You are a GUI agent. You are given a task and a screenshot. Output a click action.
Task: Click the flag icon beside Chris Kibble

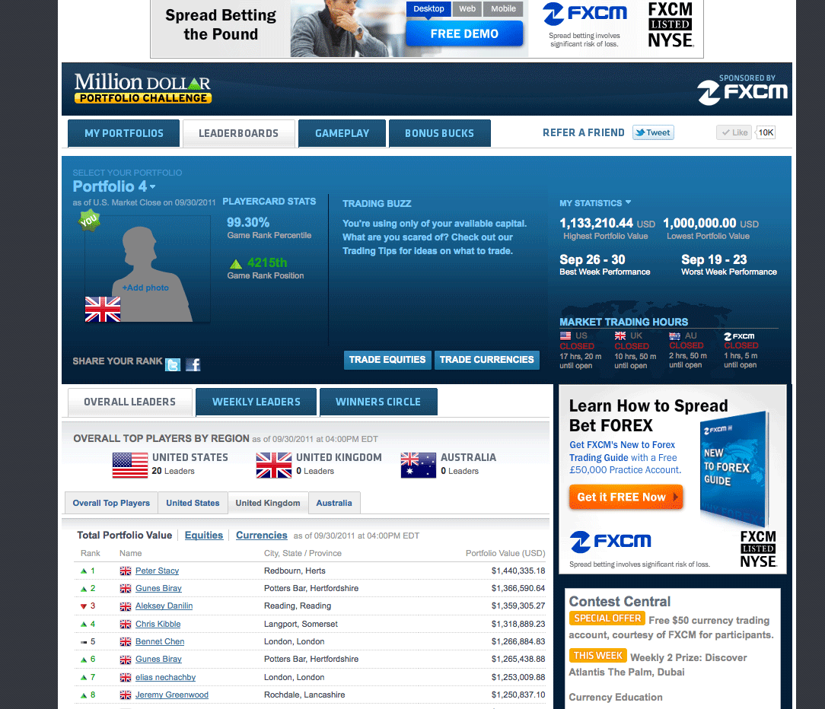pyautogui.click(x=126, y=625)
